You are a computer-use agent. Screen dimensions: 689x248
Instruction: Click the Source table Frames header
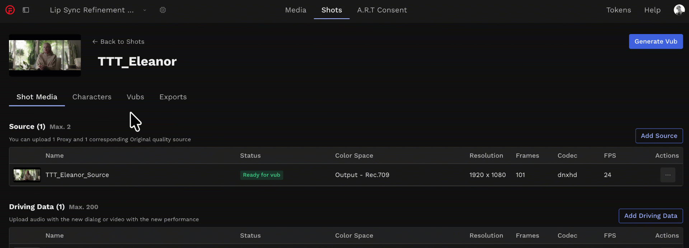point(528,156)
